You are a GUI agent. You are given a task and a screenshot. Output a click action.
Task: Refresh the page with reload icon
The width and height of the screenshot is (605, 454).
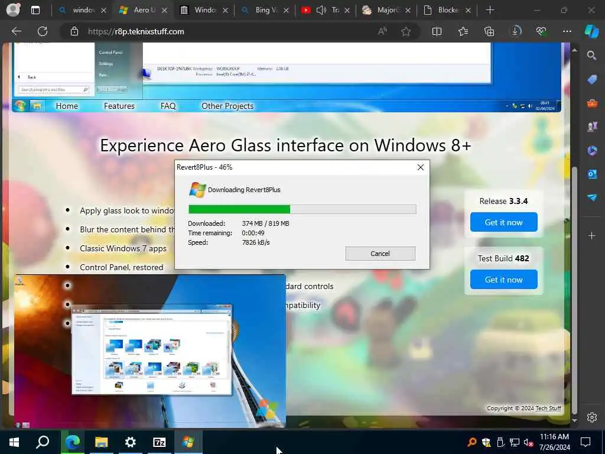(x=43, y=31)
